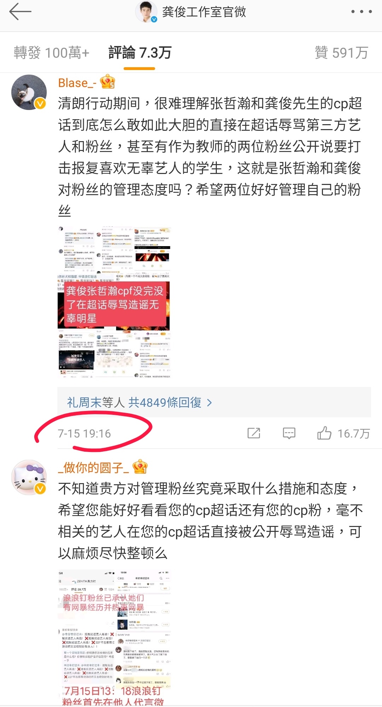Open the three-dot more options menu
The width and height of the screenshot is (382, 707).
(361, 12)
